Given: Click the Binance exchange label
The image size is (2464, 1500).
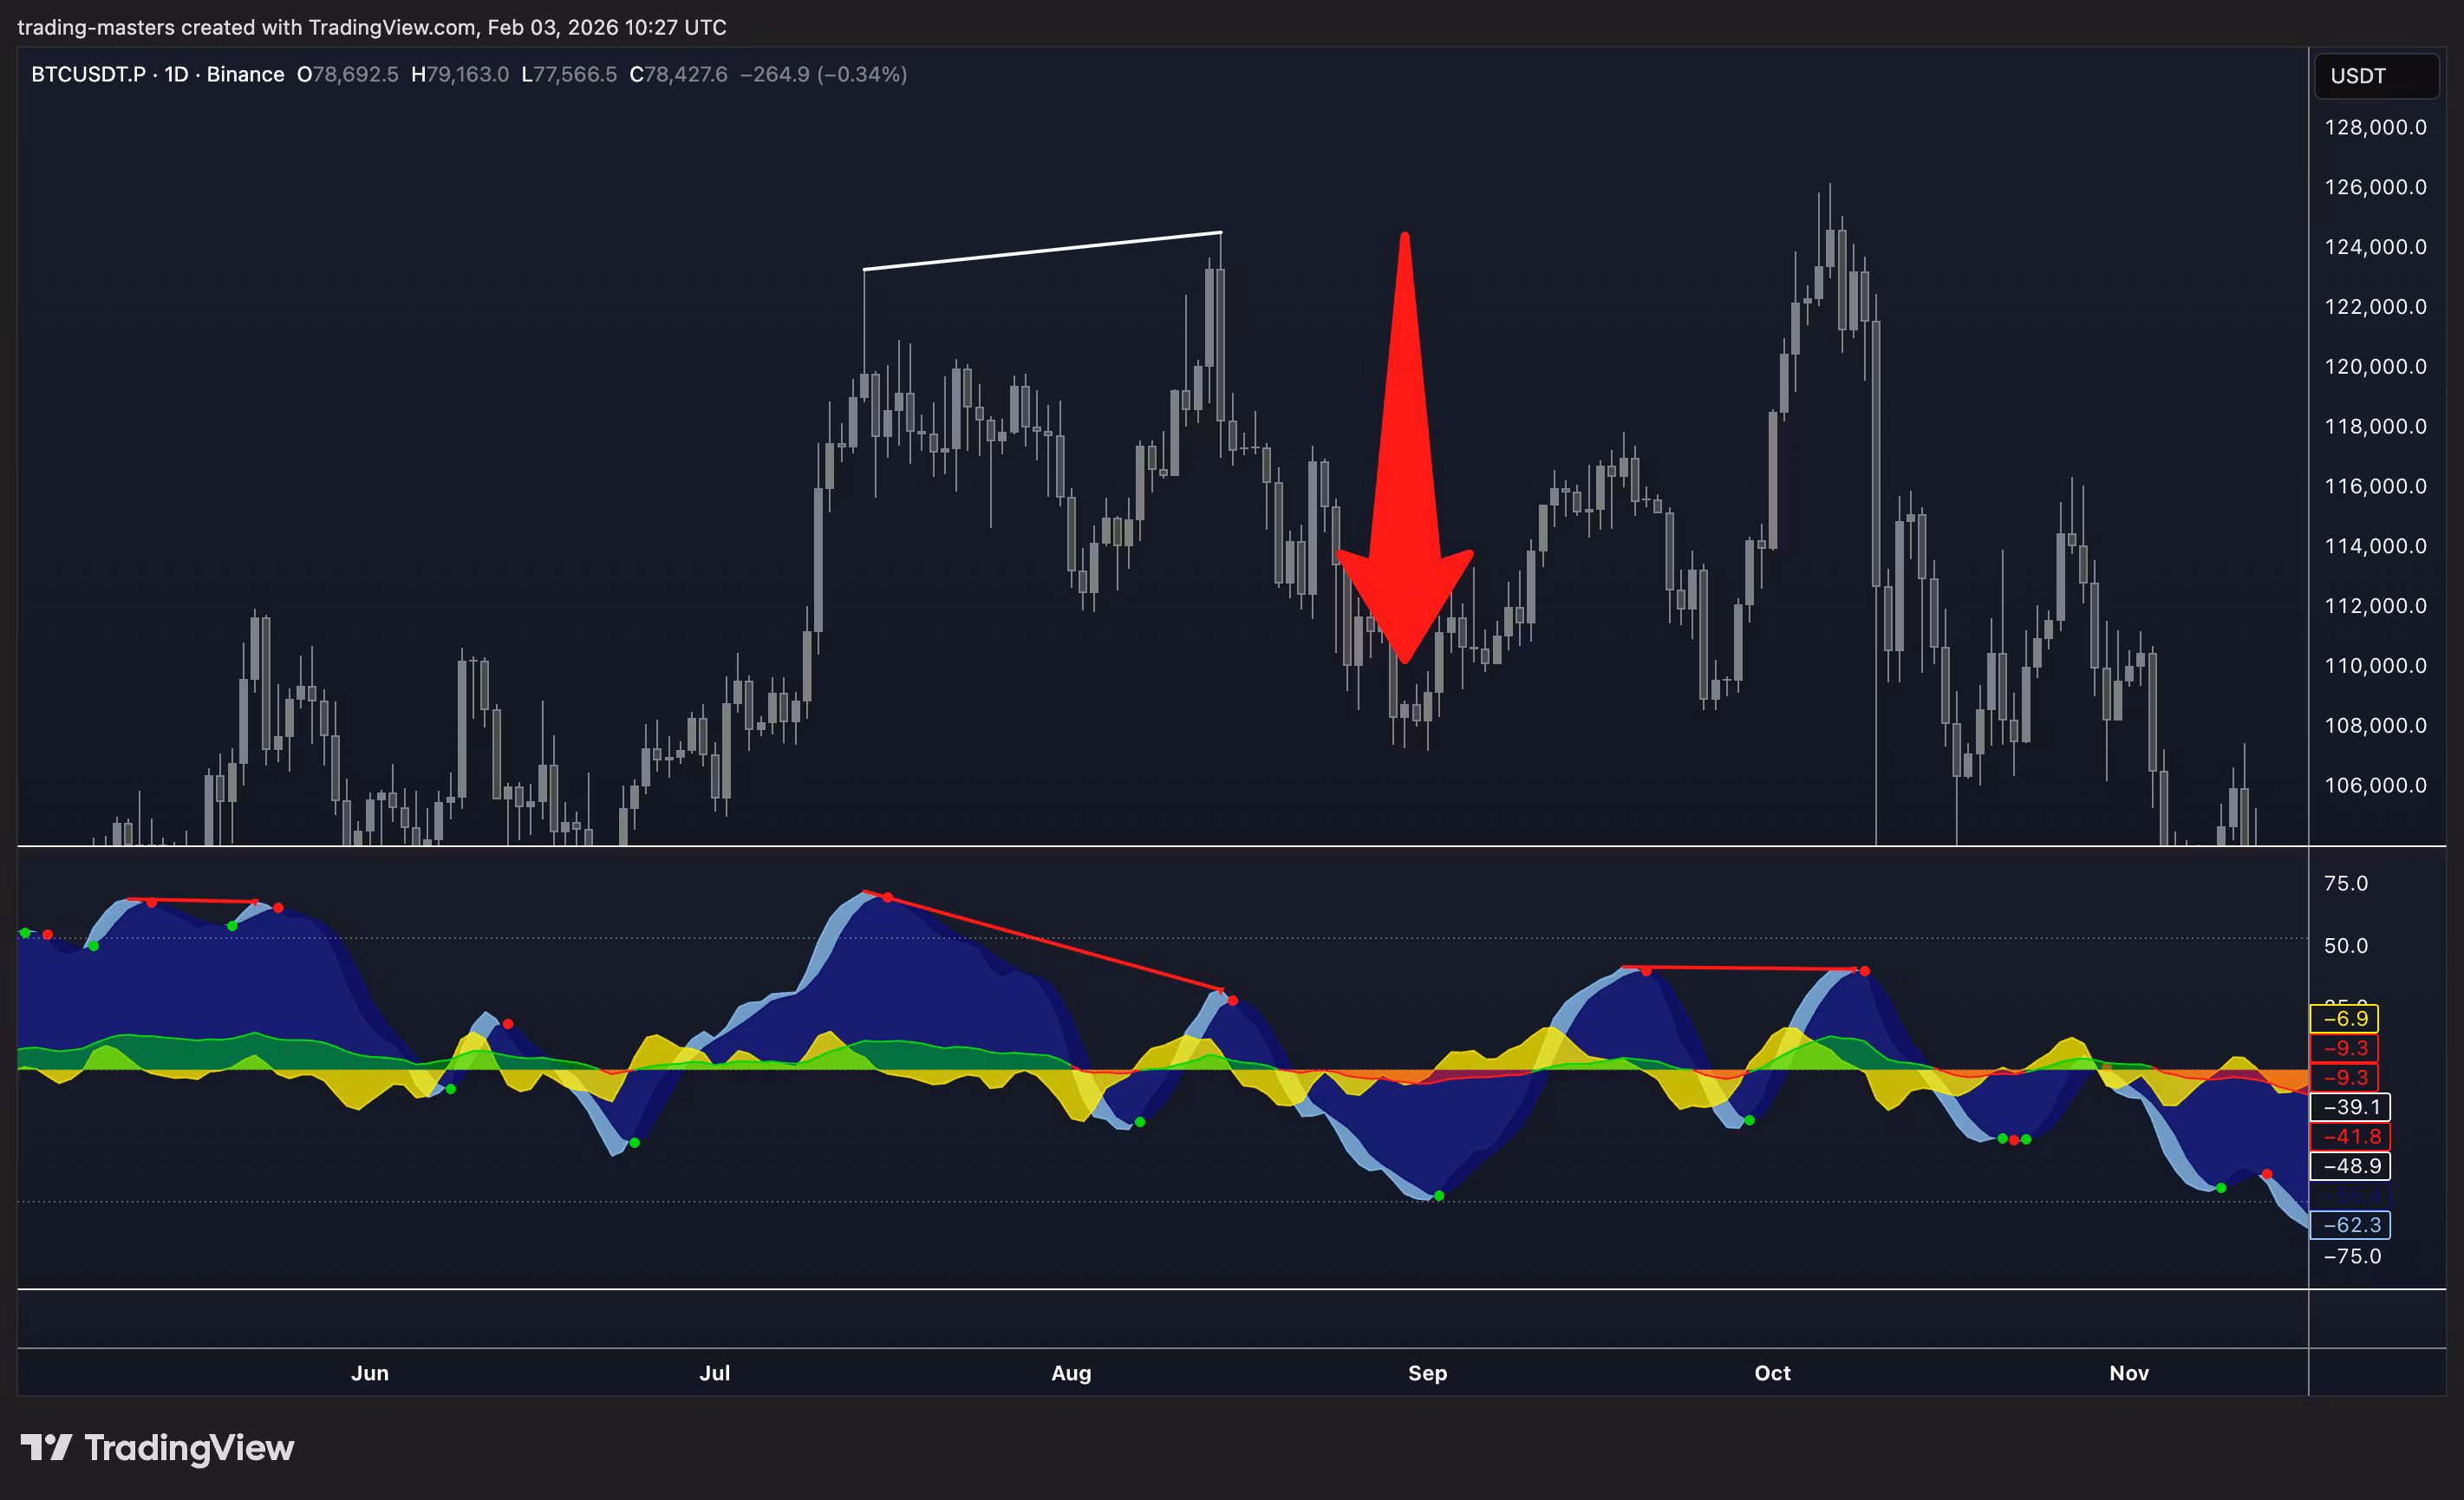Looking at the screenshot, I should pos(245,74).
